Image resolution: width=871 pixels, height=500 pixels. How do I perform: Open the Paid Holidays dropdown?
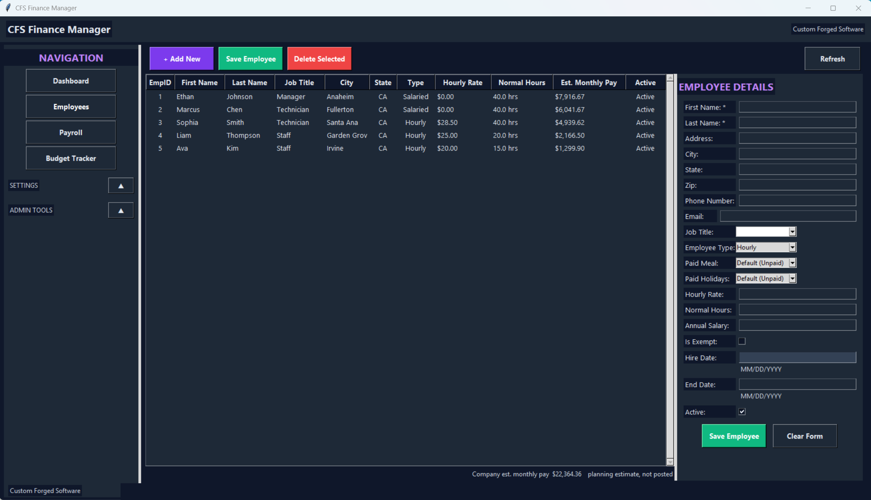(792, 279)
